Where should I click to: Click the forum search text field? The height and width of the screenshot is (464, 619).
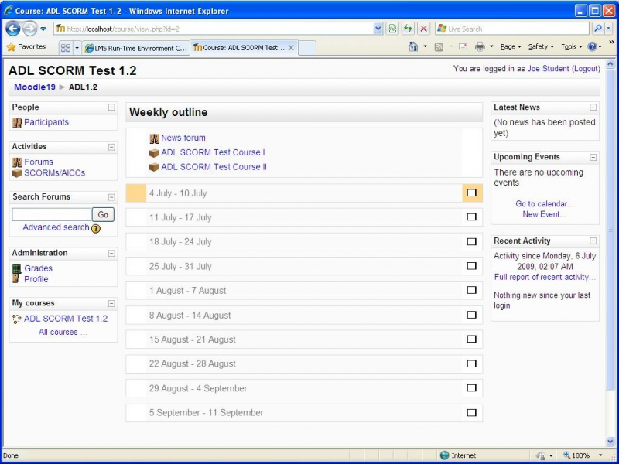coord(52,215)
